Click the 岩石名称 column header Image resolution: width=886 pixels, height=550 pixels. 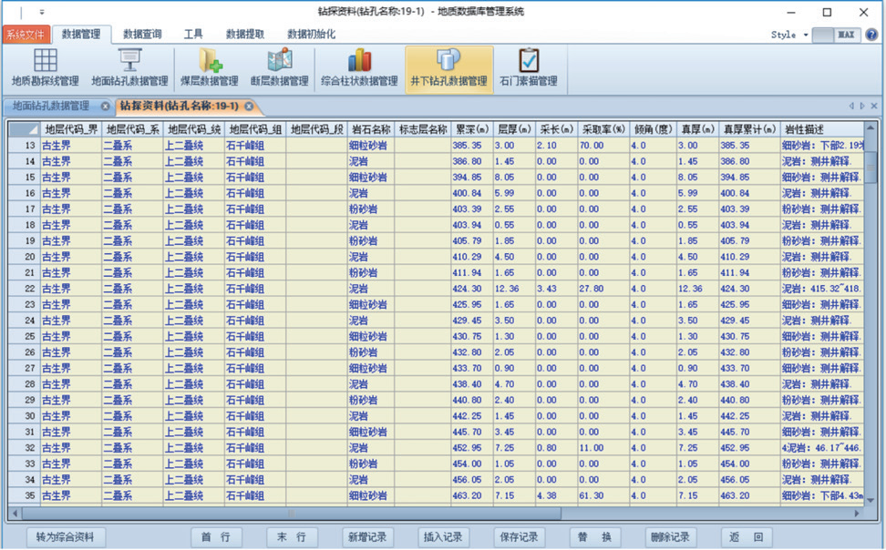tap(371, 129)
